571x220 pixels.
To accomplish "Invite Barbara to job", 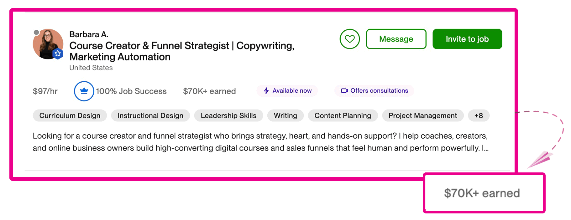I will click(x=467, y=39).
